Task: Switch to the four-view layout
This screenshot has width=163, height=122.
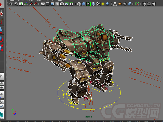Action: [x=2, y=85]
